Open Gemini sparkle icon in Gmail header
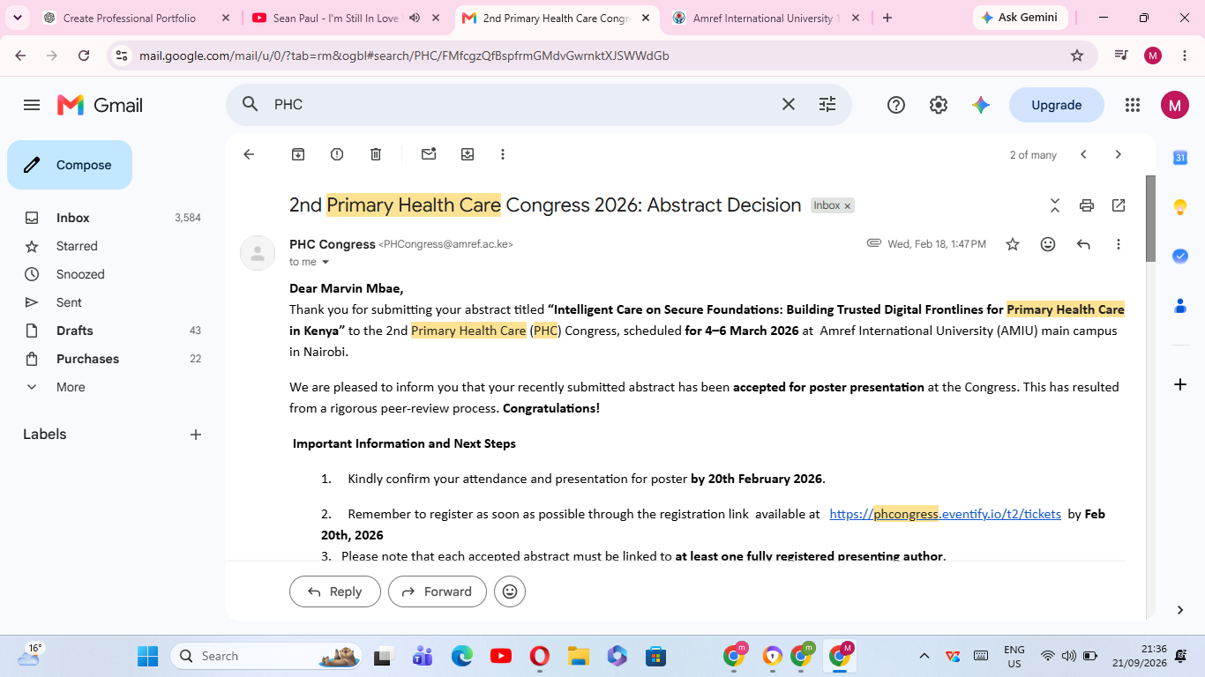Image resolution: width=1205 pixels, height=677 pixels. 981,105
